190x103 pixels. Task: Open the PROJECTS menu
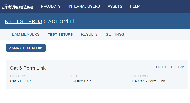(x=51, y=6)
